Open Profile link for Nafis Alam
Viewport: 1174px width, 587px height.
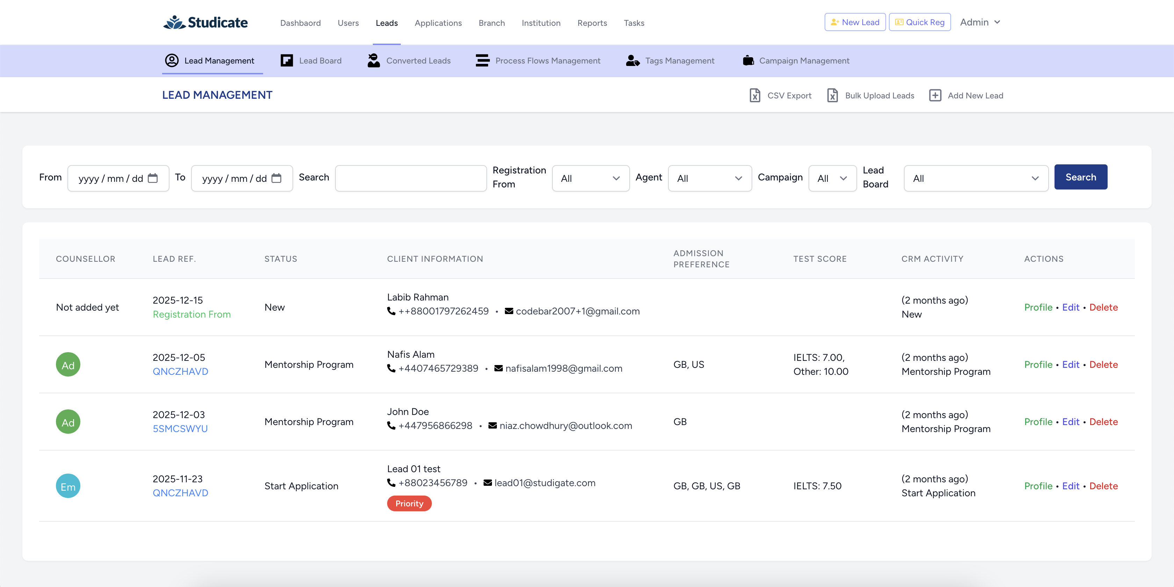pyautogui.click(x=1038, y=364)
